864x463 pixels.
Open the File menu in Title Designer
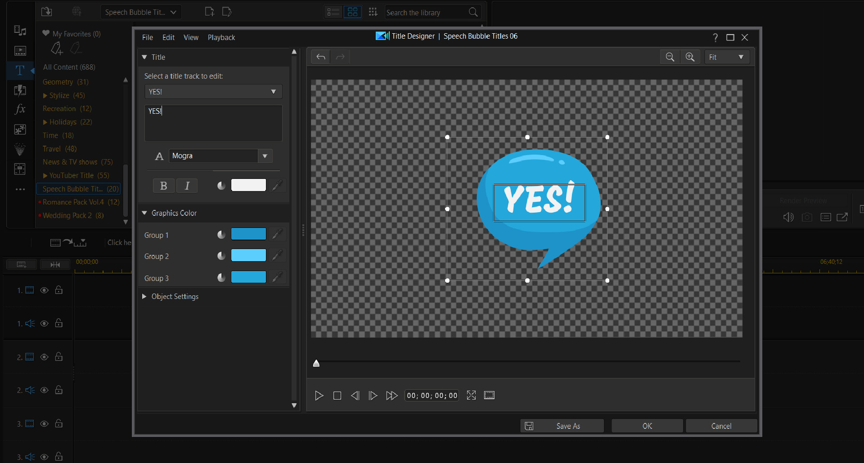(147, 37)
